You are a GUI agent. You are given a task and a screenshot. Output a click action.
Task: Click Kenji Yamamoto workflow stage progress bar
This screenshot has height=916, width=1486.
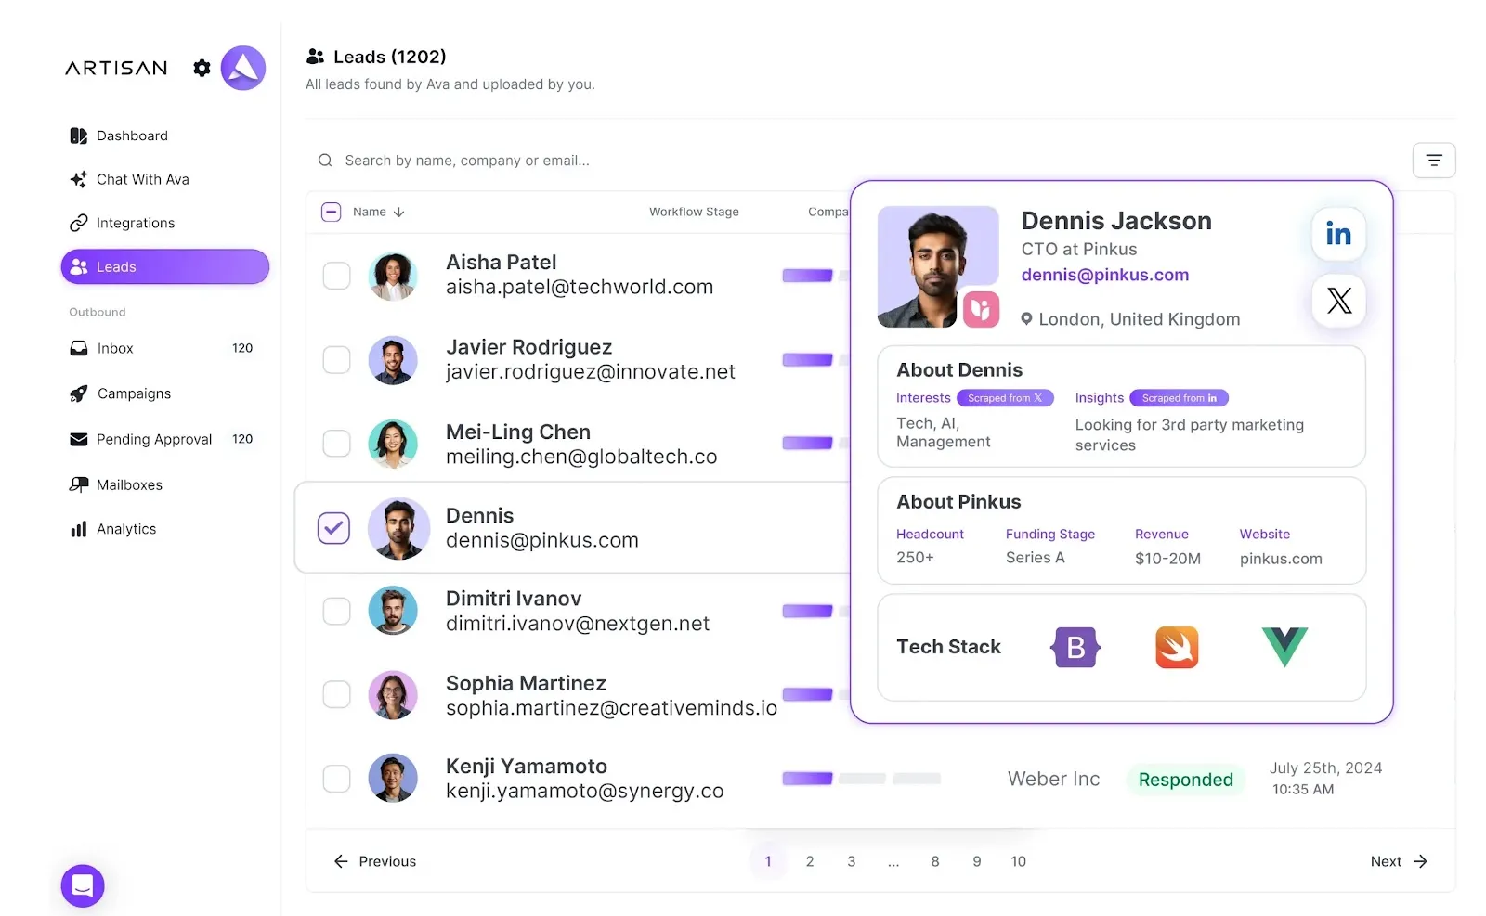861,779
